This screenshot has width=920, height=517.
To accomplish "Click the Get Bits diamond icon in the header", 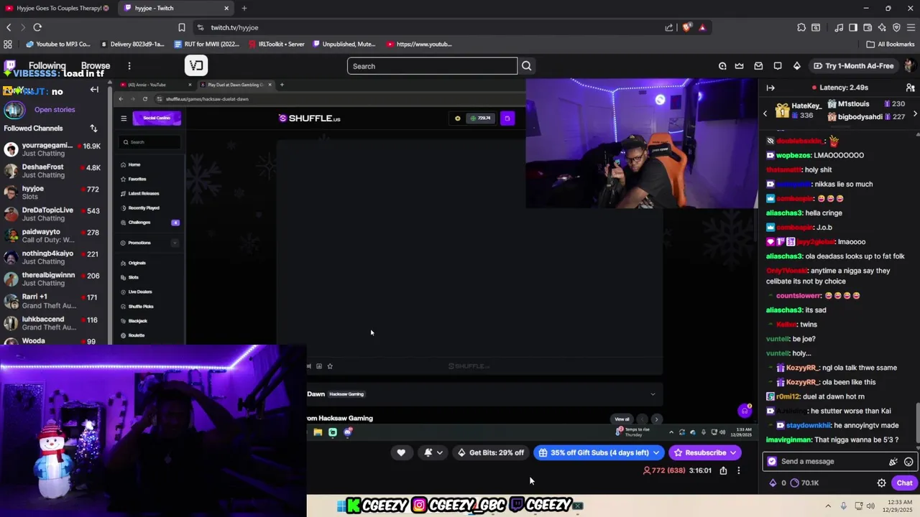I will coord(796,66).
